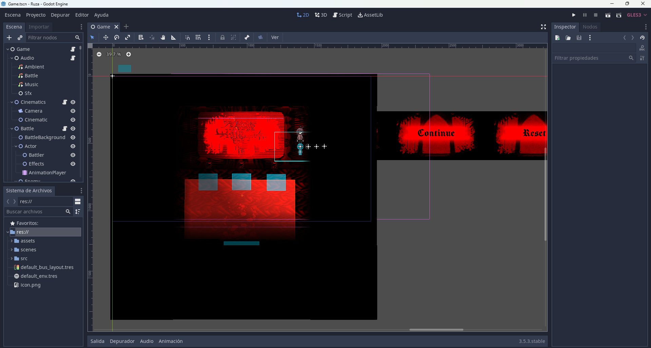Zoom out the canvas with minus button
Screen dimensions: 651x348
point(99,54)
